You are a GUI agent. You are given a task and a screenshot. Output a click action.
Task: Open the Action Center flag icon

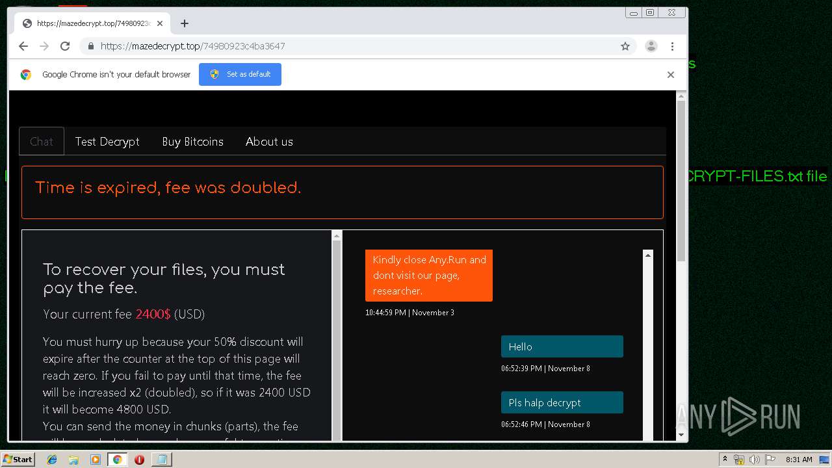770,460
